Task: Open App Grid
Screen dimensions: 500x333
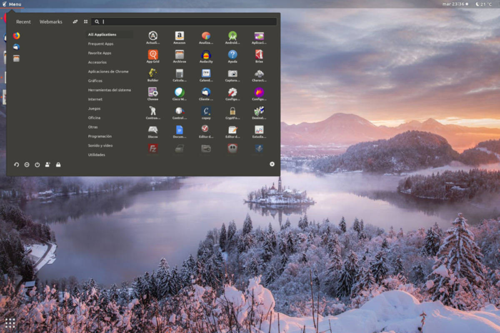Action: (x=153, y=55)
